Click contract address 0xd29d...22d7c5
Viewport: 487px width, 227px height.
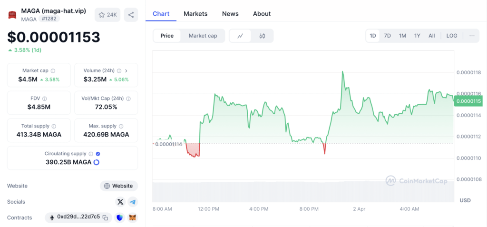point(78,217)
